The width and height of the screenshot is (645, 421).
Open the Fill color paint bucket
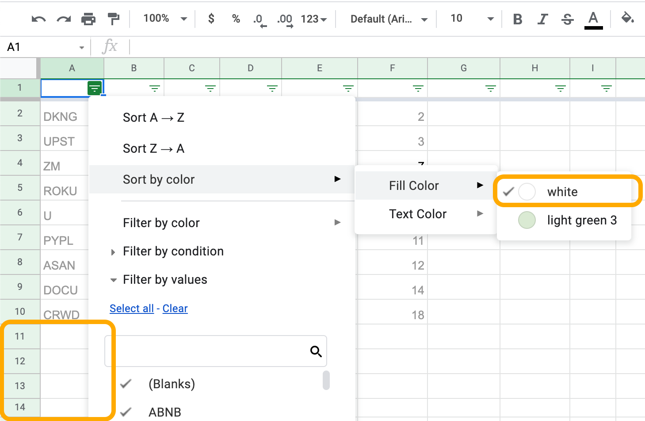coord(627,19)
